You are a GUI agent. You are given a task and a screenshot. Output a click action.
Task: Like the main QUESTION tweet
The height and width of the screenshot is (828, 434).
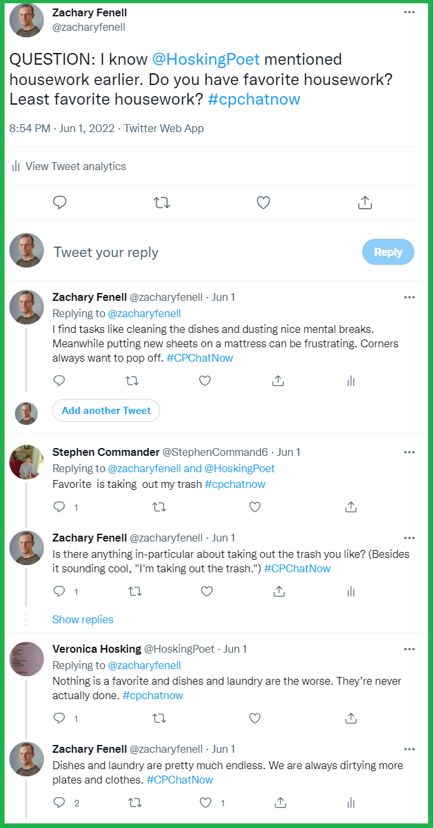(263, 203)
